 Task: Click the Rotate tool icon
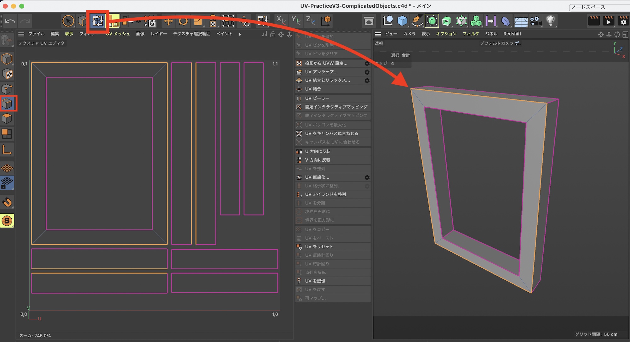(183, 21)
